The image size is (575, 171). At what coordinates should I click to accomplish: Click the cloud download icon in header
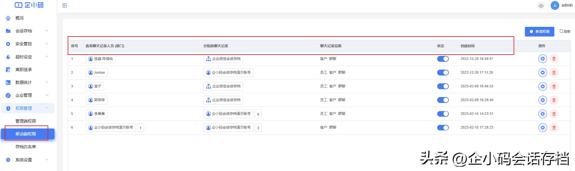[x=541, y=6]
